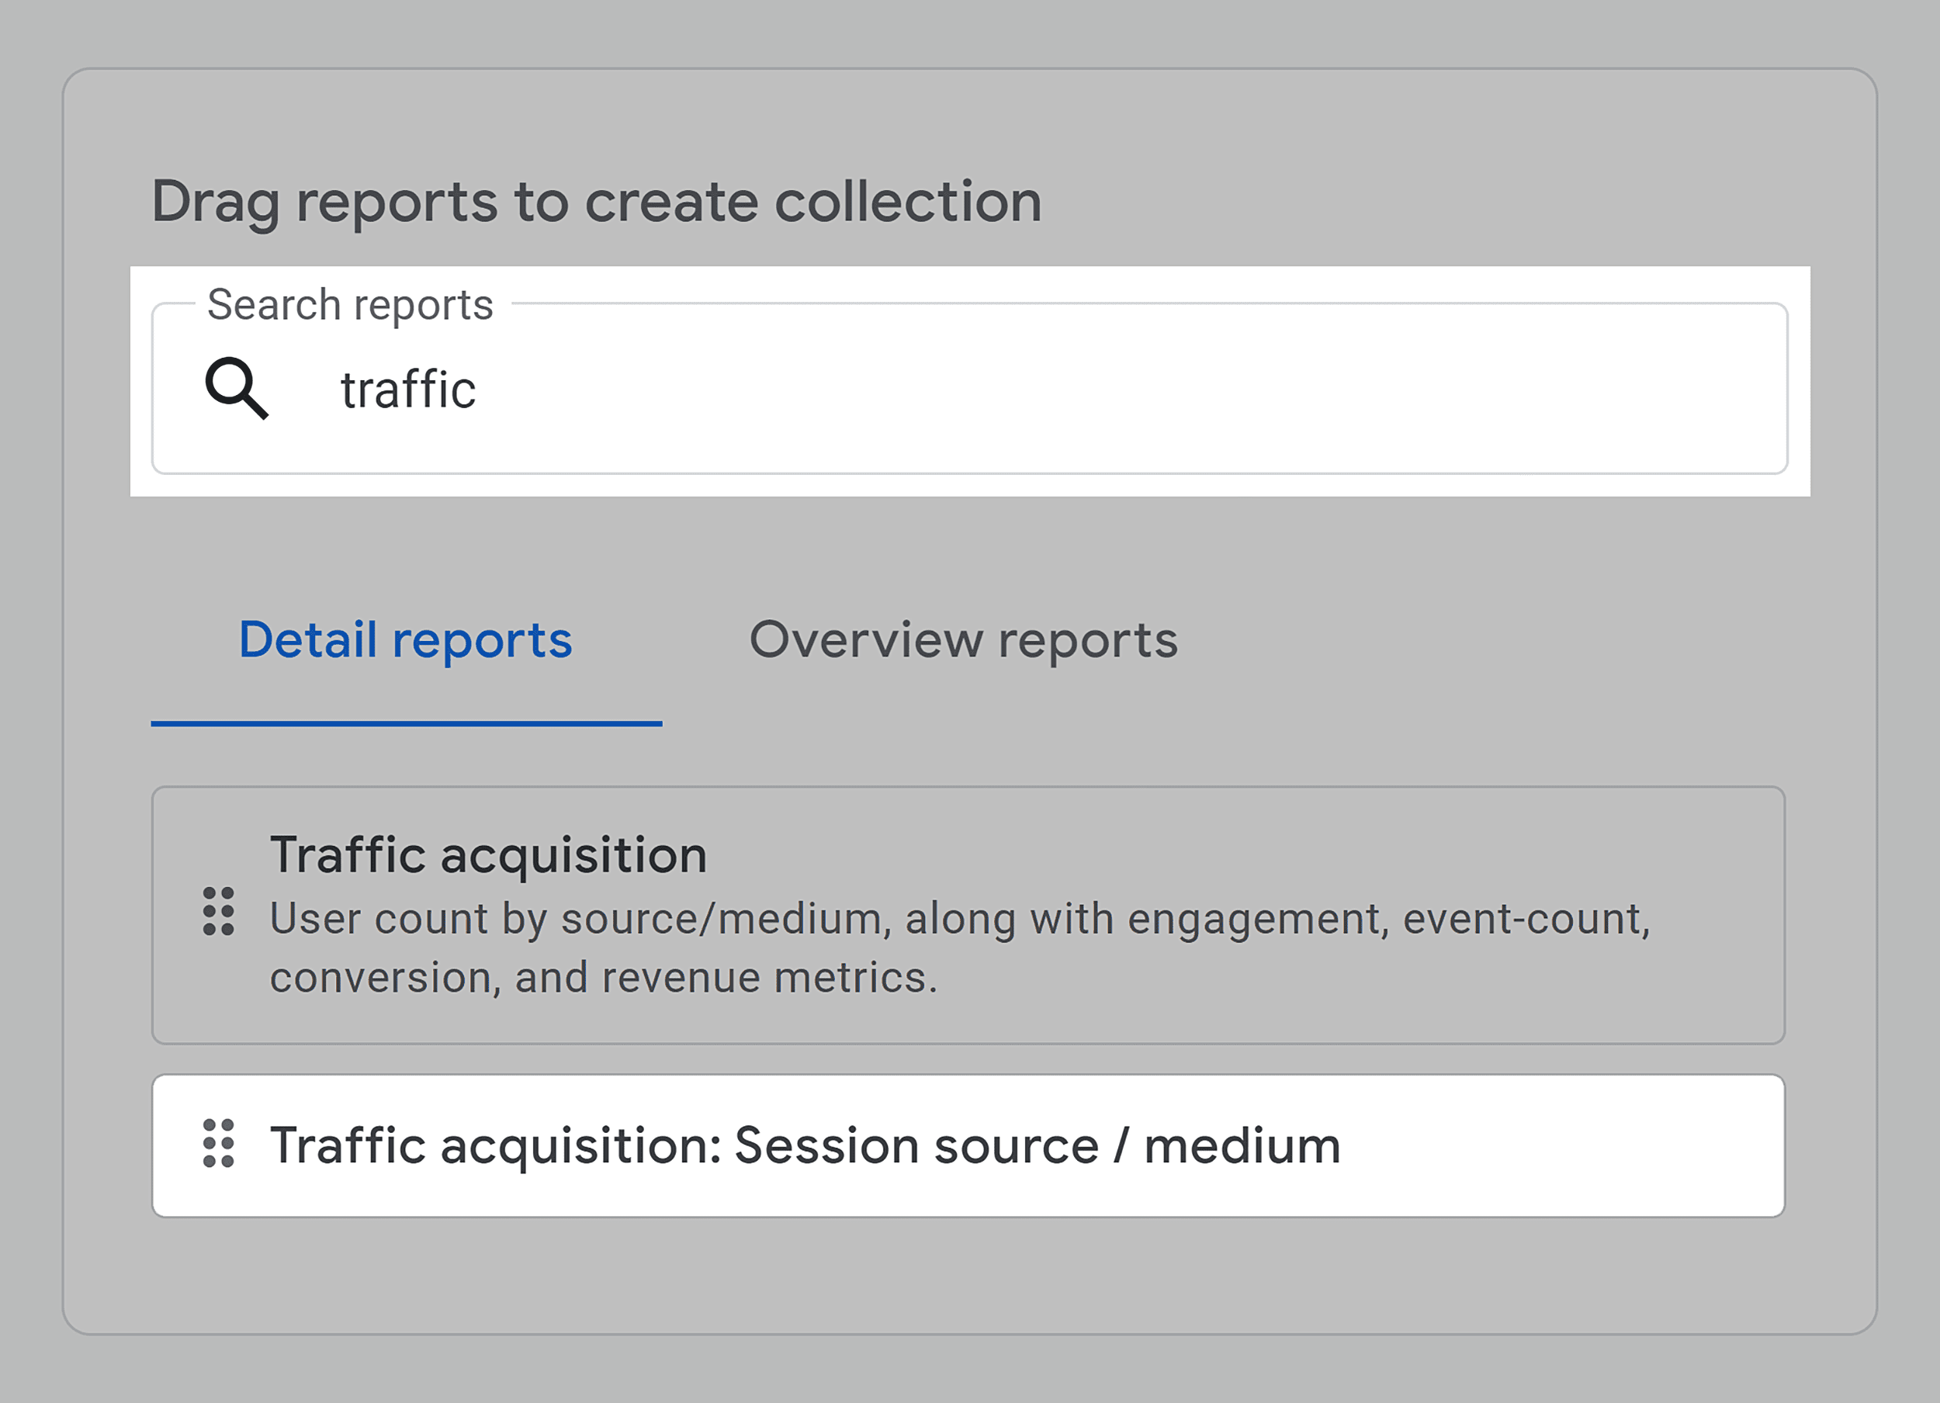This screenshot has height=1403, width=1940.
Task: Click the magnifying glass search icon
Action: tap(237, 390)
